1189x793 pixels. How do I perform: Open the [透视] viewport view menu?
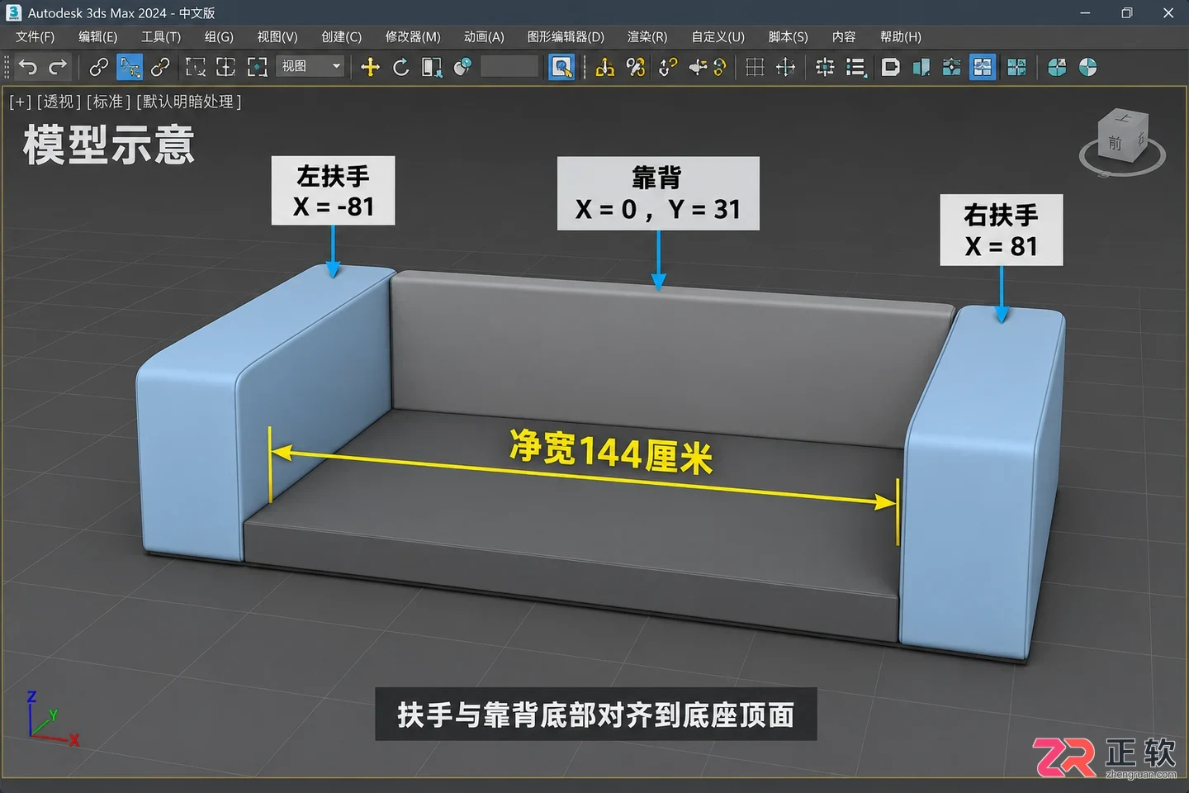pos(59,102)
